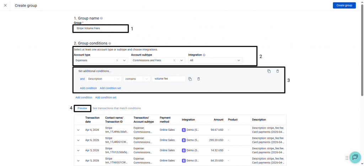Click the Integration info icon
This screenshot has height=166, width=364.
[204, 55]
